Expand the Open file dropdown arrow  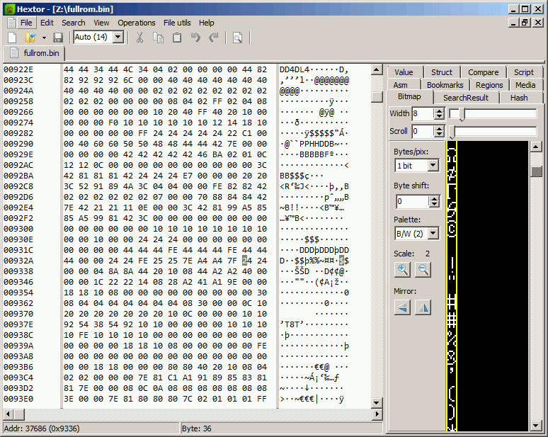click(44, 38)
